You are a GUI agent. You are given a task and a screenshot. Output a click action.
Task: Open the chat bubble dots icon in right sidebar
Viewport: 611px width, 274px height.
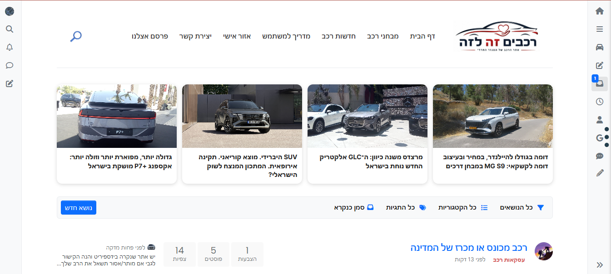pos(600,156)
